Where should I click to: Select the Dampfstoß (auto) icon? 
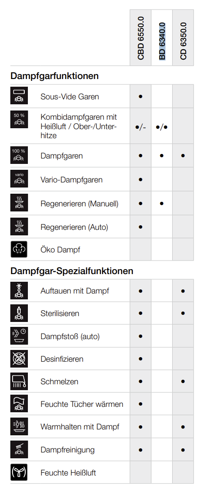19,336
